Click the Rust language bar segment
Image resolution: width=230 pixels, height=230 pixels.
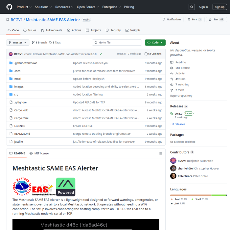(x=191, y=195)
